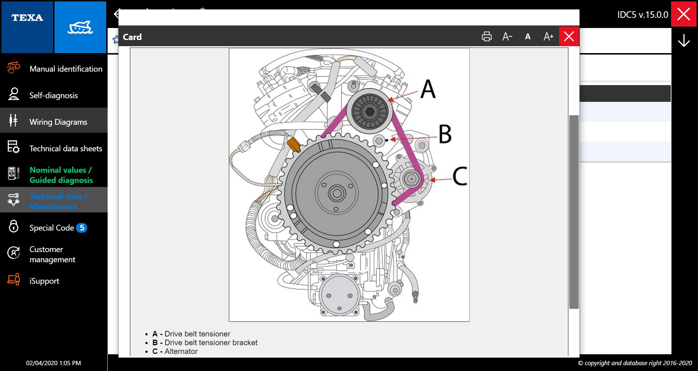The width and height of the screenshot is (698, 371).
Task: Reset font size with middle A button
Action: point(528,37)
